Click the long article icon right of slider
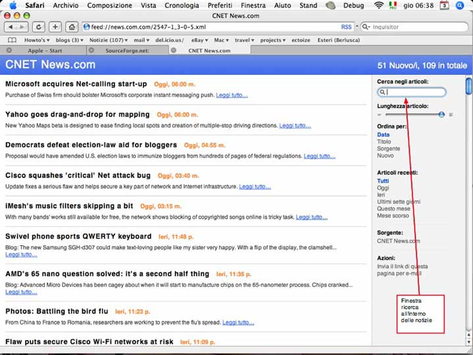The height and width of the screenshot is (355, 473). pos(451,114)
